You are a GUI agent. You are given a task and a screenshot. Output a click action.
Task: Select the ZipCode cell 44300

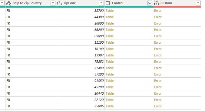coord(81,17)
